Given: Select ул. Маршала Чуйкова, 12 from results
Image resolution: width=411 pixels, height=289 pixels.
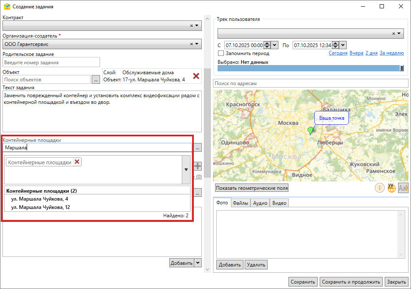Looking at the screenshot, I should 40,207.
